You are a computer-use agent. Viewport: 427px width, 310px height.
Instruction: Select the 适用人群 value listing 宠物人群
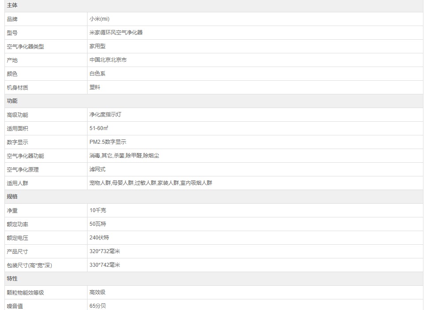click(150, 183)
